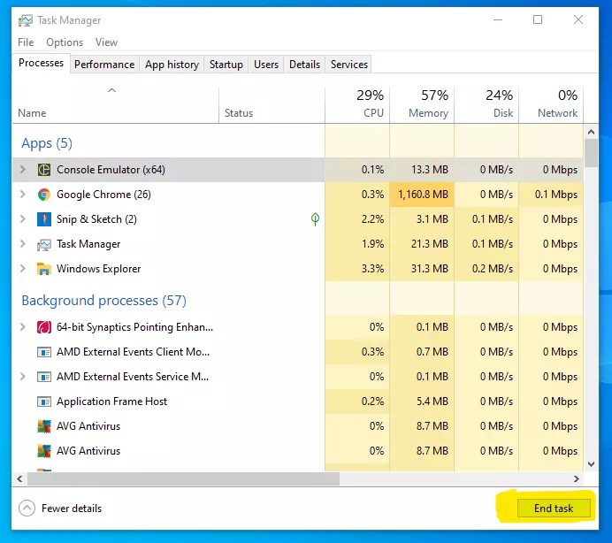The image size is (612, 543).
Task: Click Windows Explorer's 3.3% CPU value
Action: [x=372, y=269]
